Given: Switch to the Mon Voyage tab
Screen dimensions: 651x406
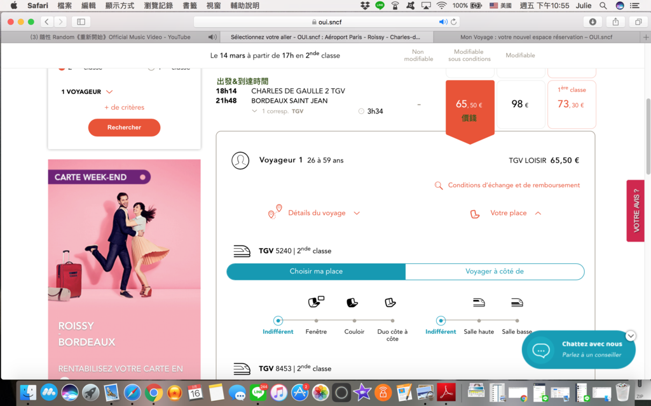Looking at the screenshot, I should tap(536, 37).
